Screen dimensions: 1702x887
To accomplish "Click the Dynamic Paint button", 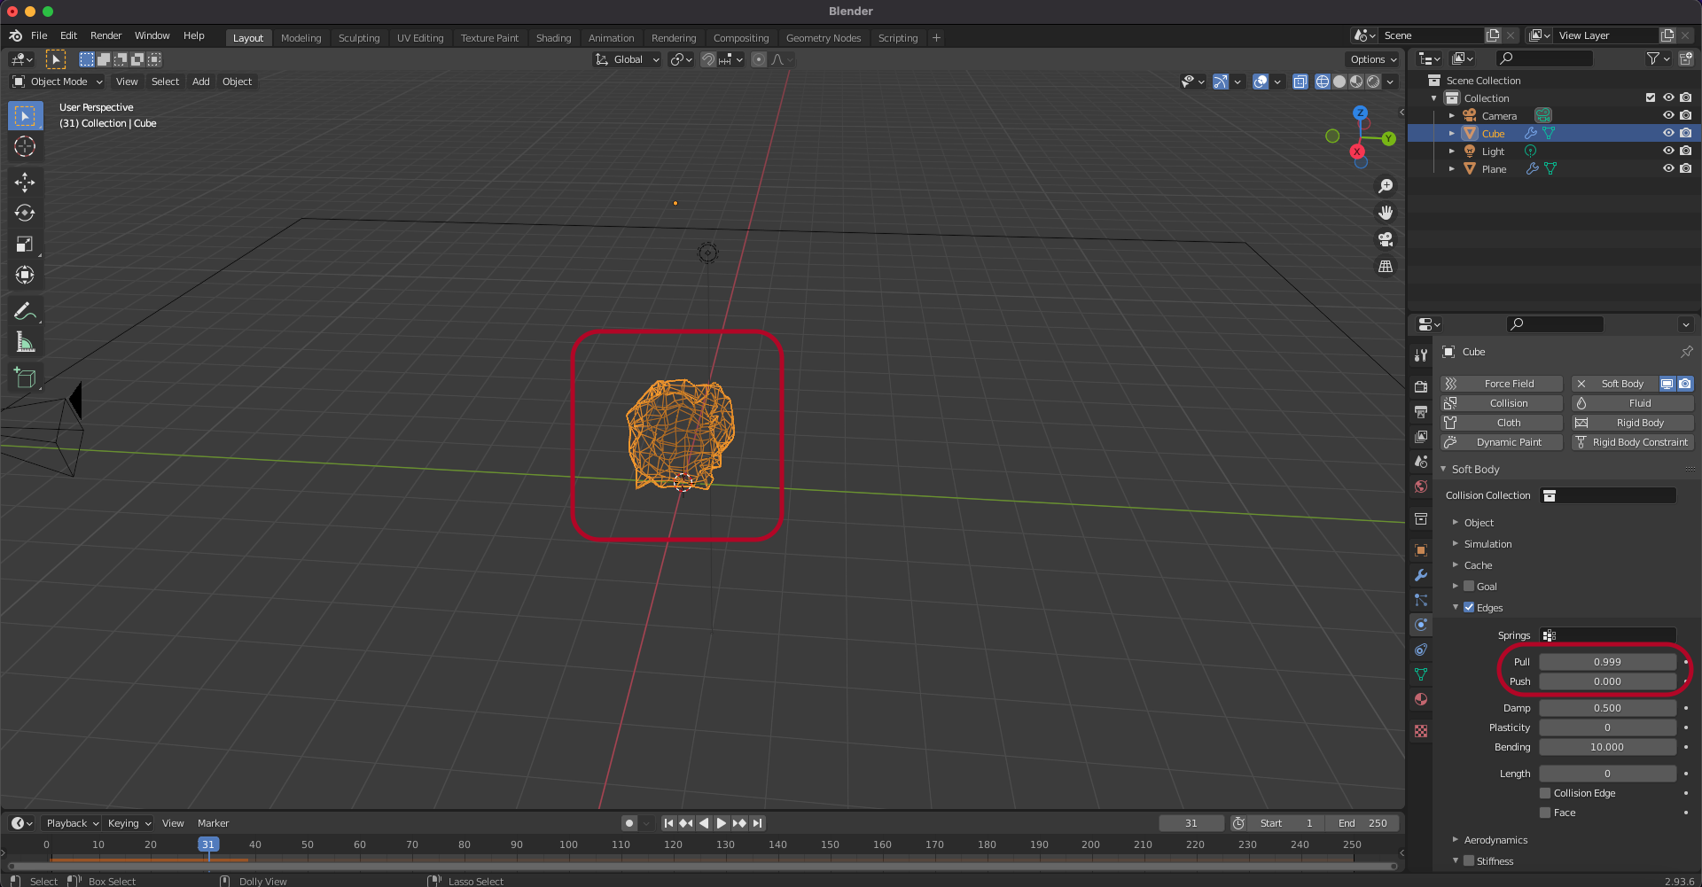I will [x=1502, y=442].
